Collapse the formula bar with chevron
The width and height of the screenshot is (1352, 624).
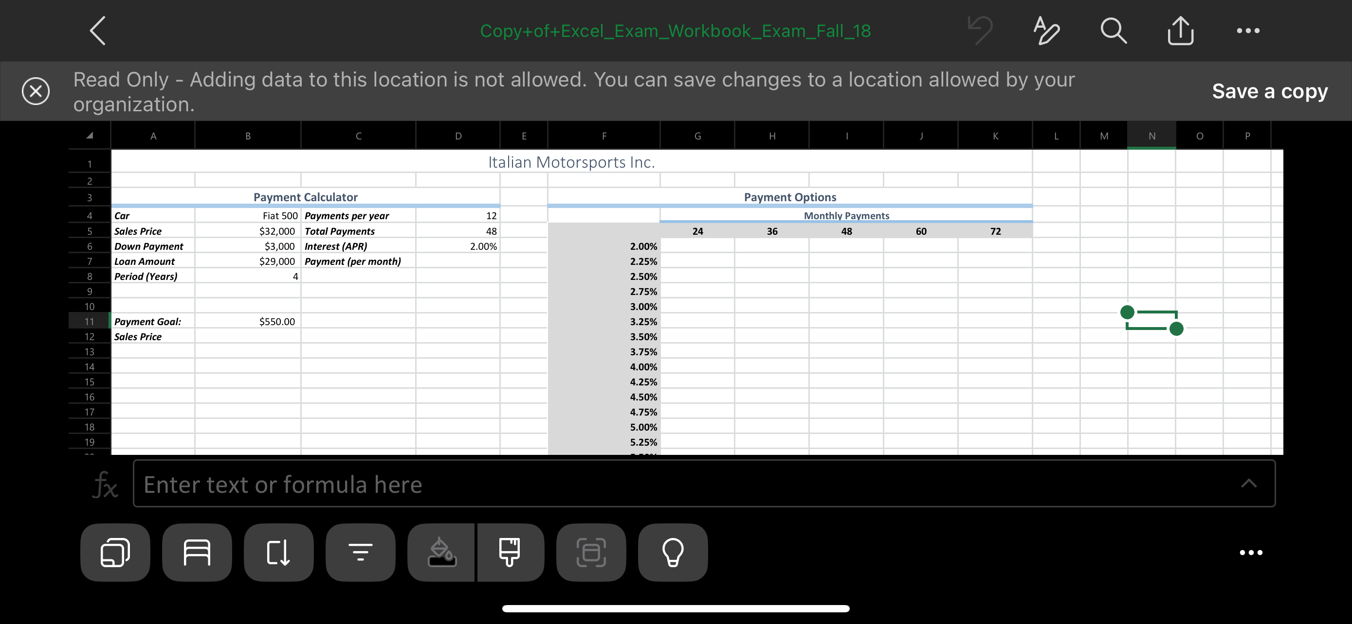(1249, 484)
